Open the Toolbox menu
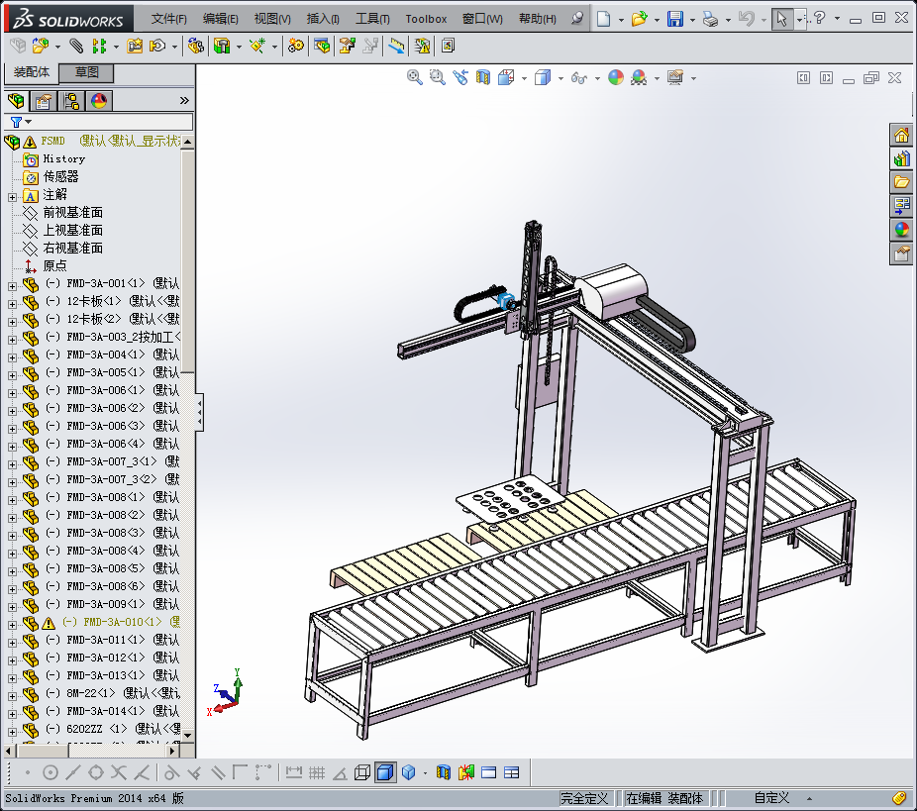 [426, 19]
